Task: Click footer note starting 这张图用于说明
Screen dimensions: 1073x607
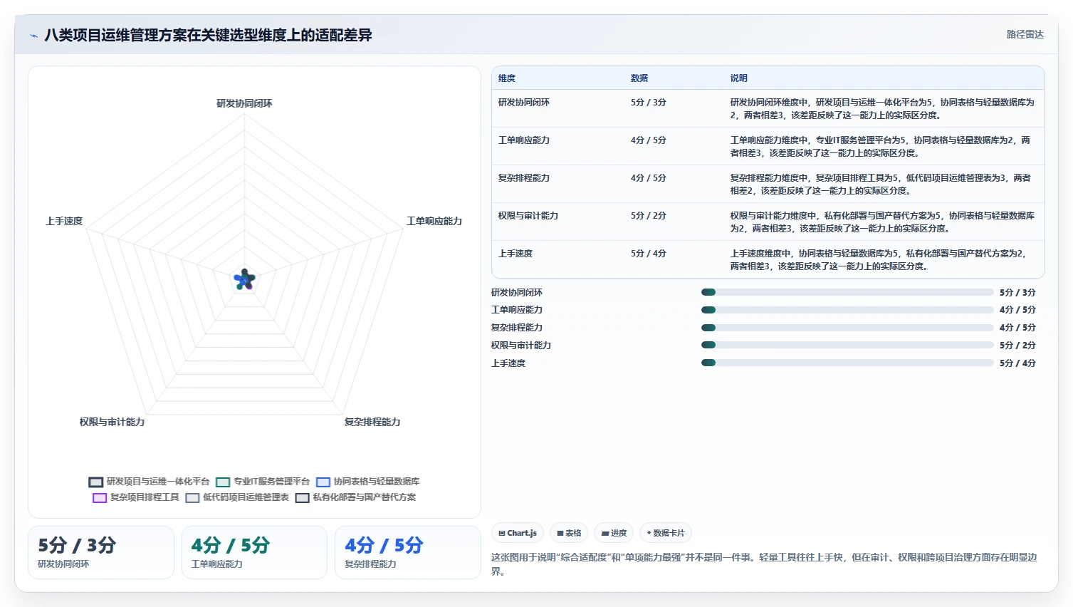Action: [764, 564]
